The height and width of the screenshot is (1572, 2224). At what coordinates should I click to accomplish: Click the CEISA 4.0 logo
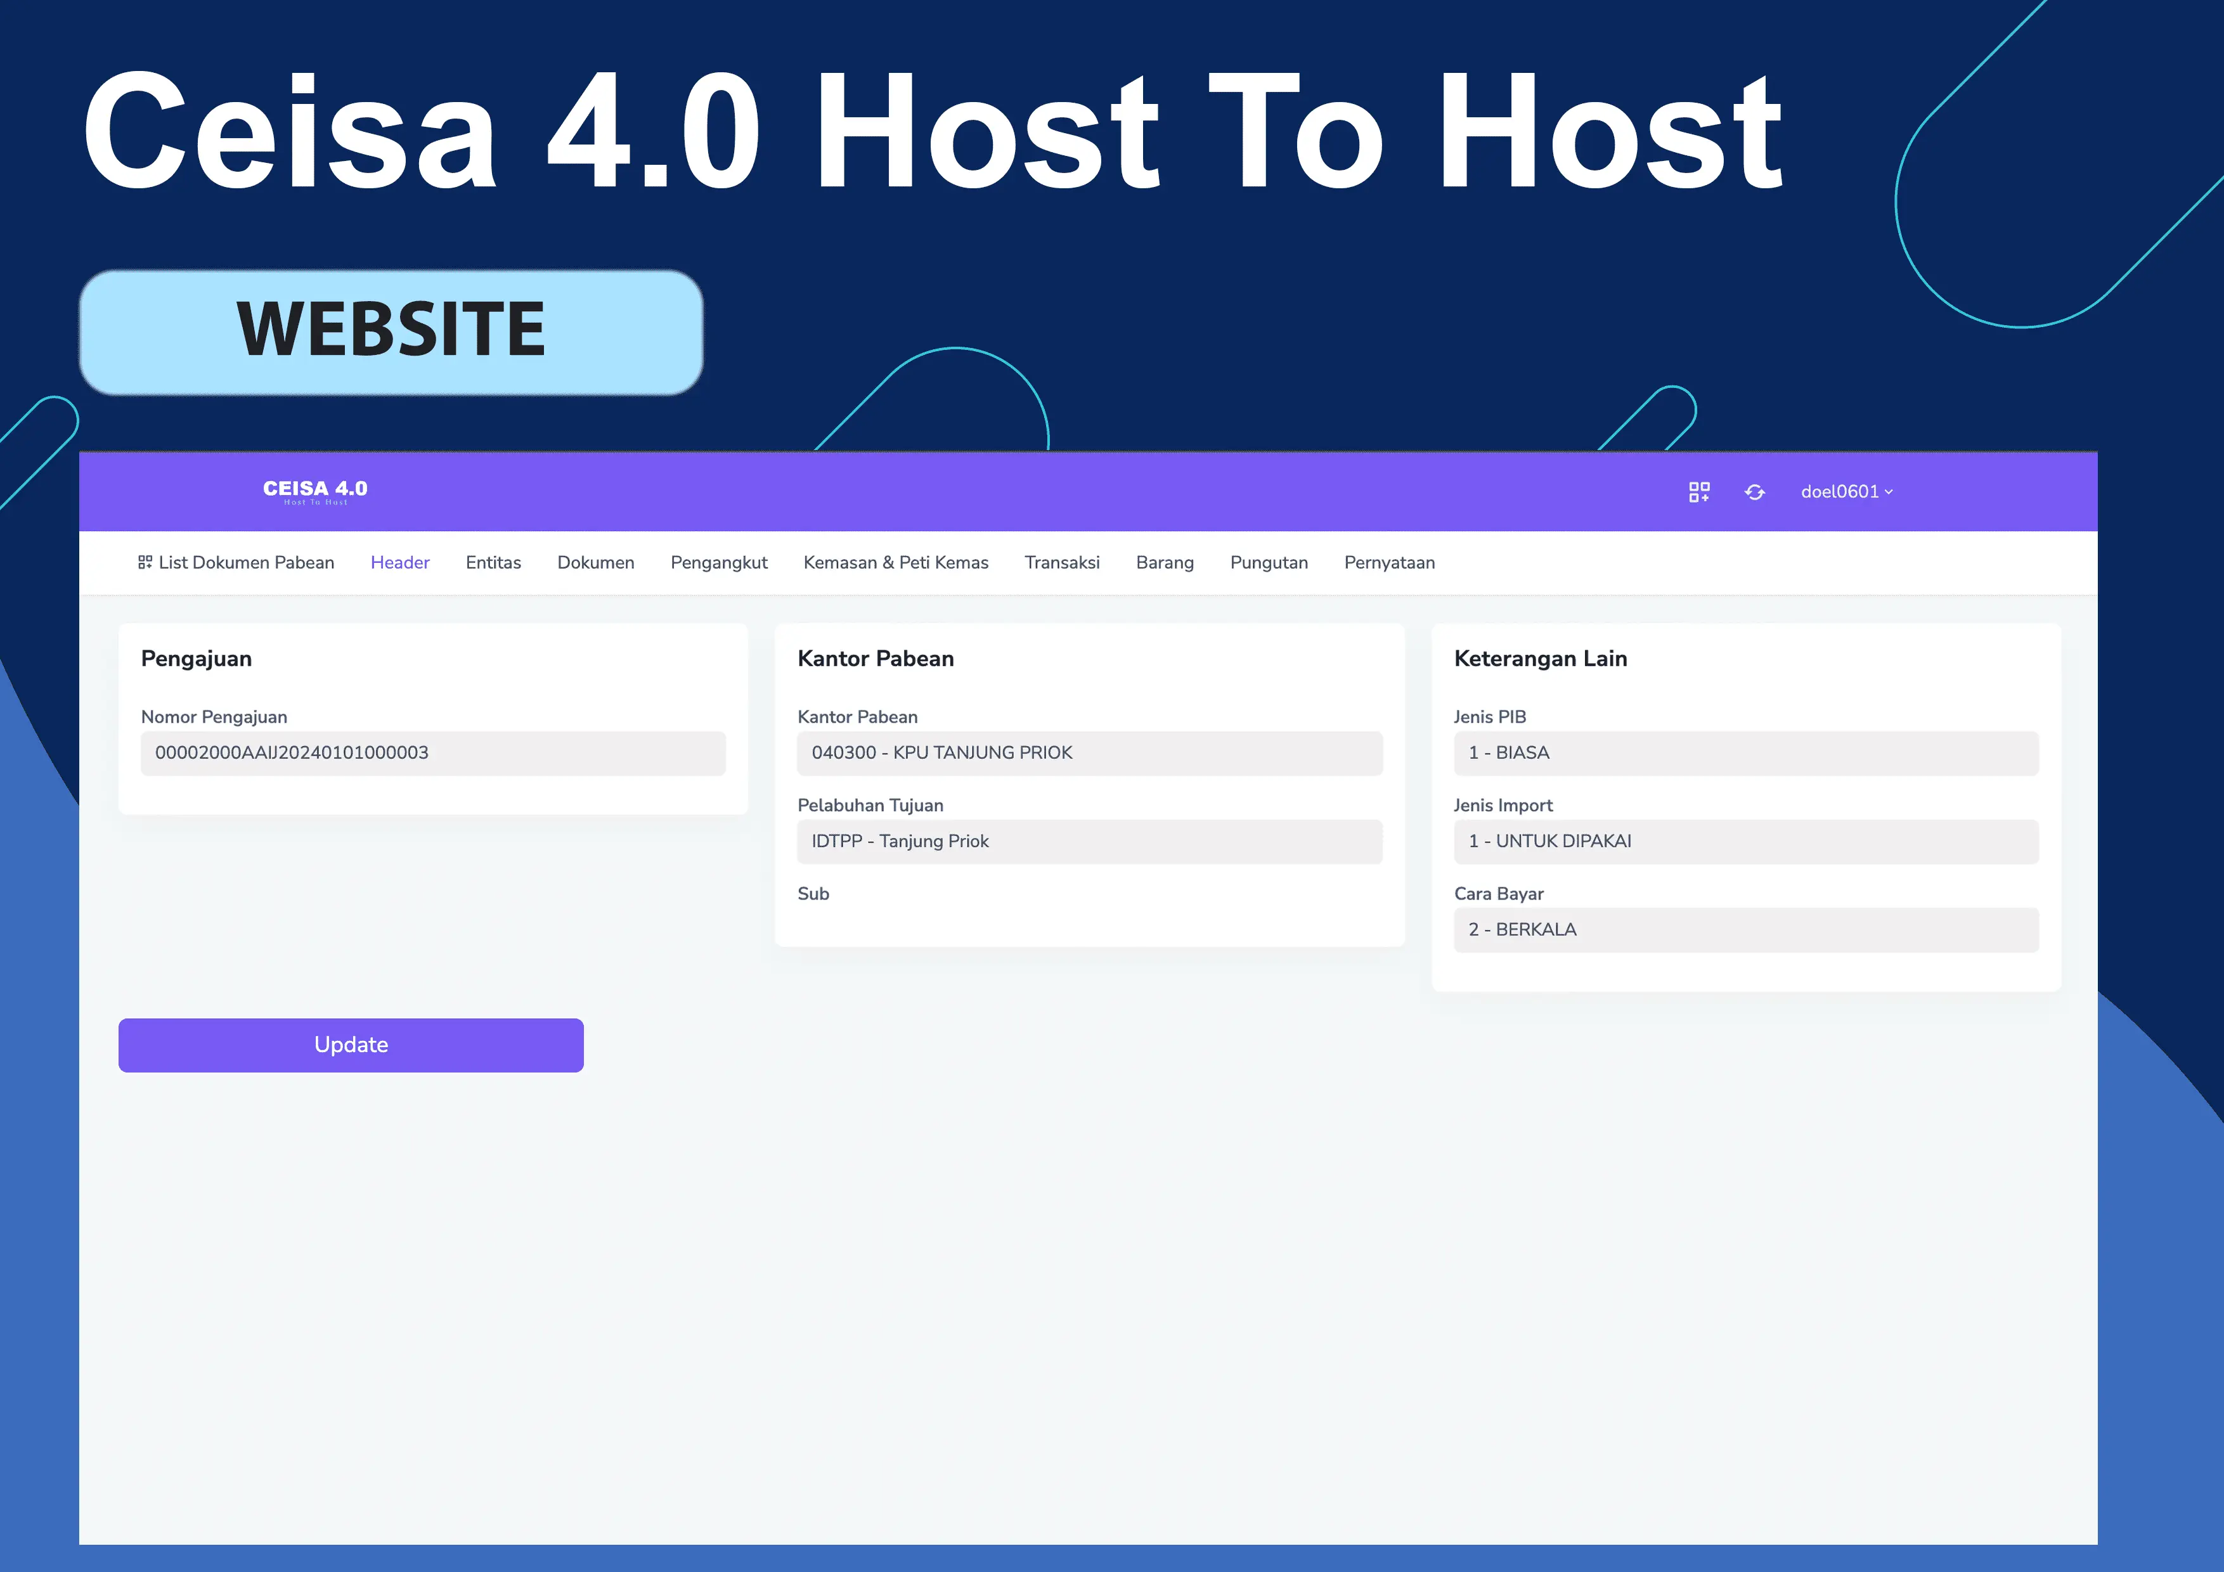(315, 491)
